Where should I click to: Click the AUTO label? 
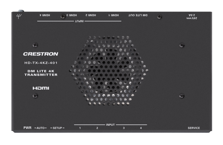[x=41, y=128]
